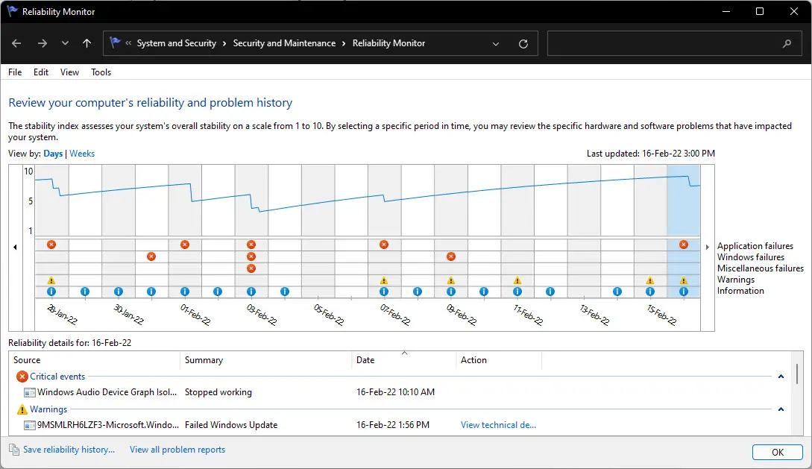Open the Edit menu
This screenshot has height=469, width=812.
point(41,72)
